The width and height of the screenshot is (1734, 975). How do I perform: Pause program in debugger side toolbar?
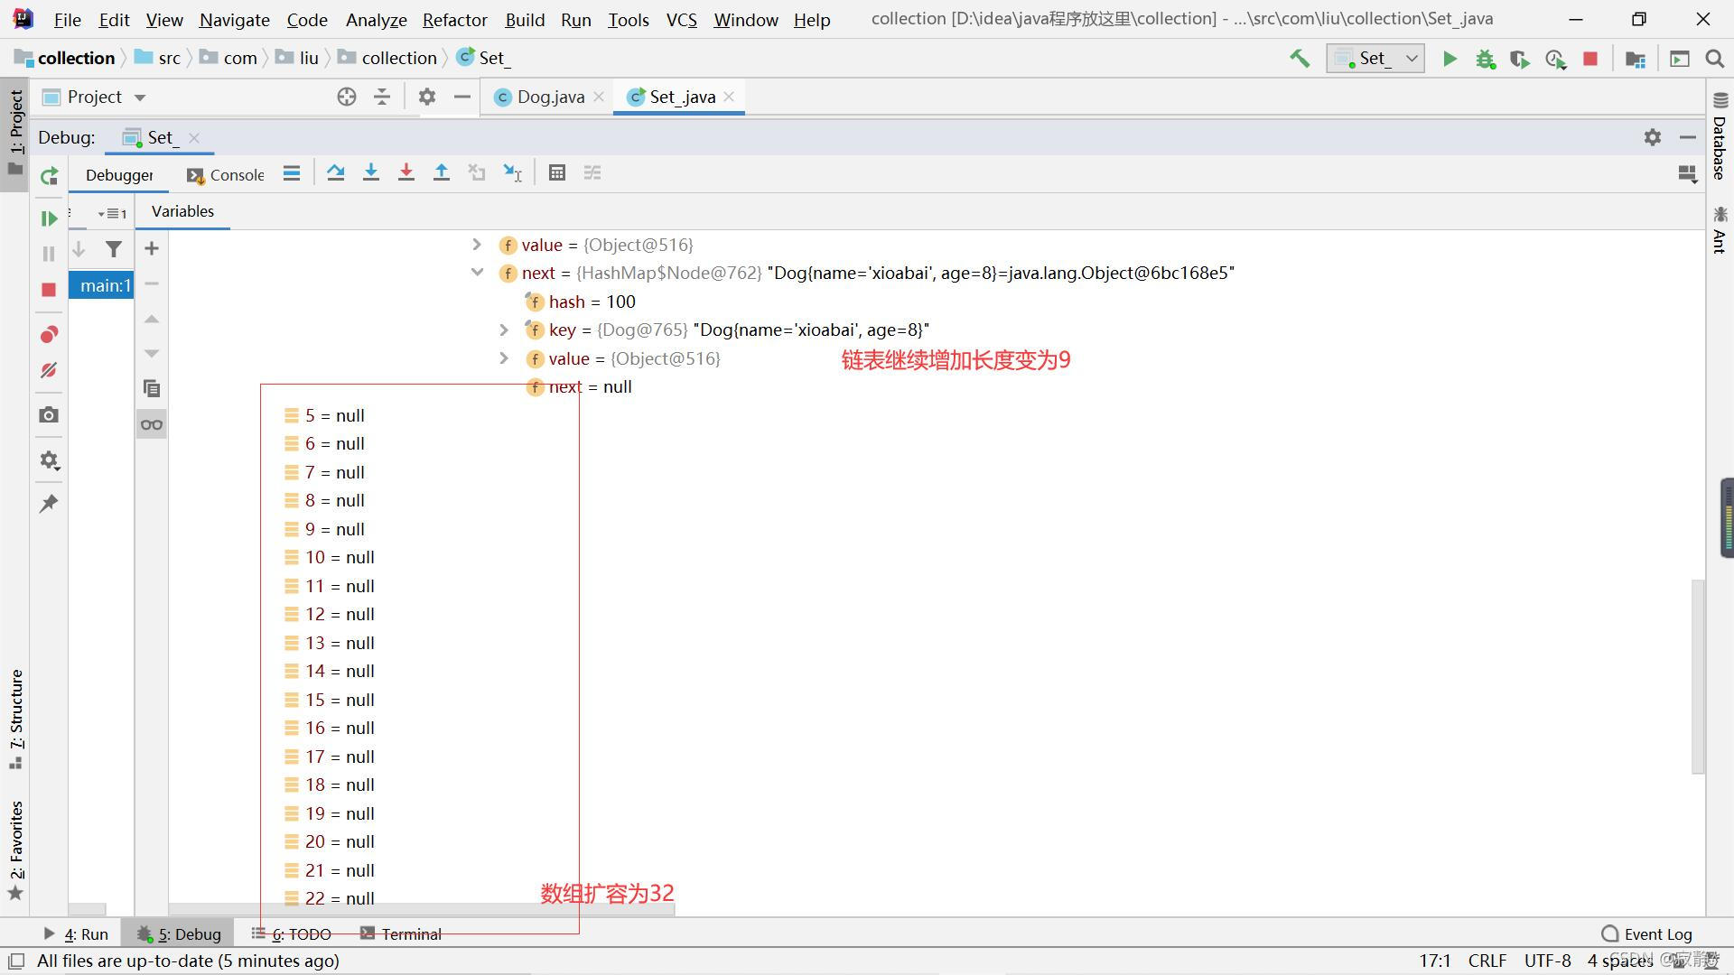pyautogui.click(x=49, y=254)
